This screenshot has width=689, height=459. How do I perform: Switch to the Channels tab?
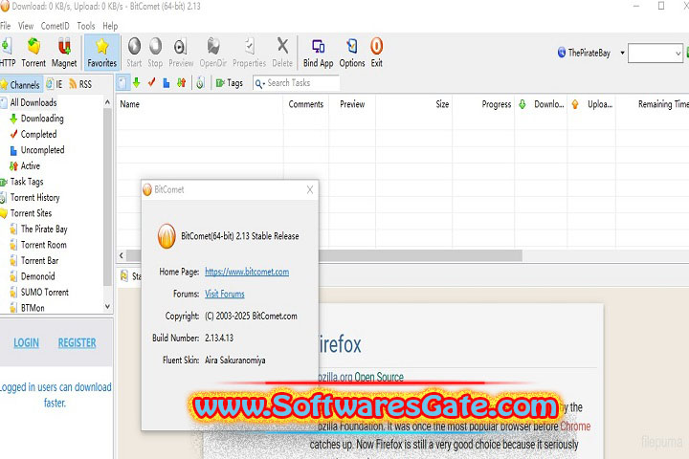[x=21, y=84]
